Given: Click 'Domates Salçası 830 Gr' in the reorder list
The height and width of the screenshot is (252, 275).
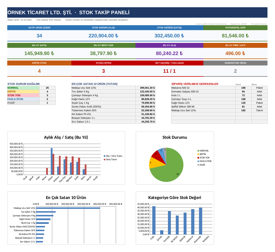Looking at the screenshot, I should 203,92.
